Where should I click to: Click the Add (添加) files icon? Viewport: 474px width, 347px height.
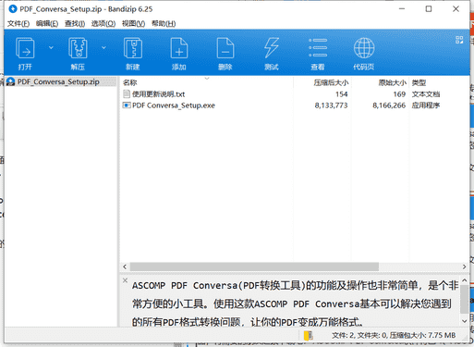(179, 48)
